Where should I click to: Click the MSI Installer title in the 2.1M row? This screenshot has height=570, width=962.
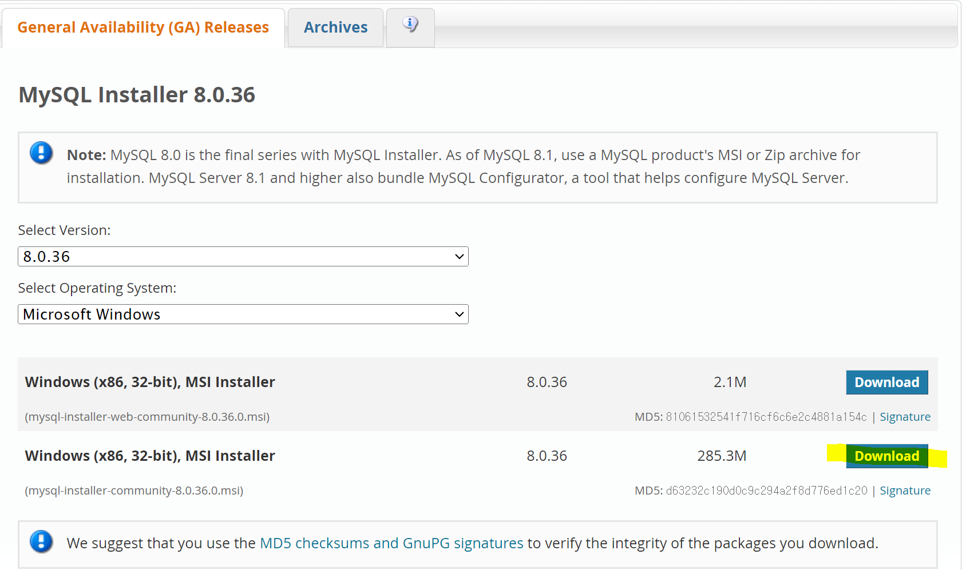coord(150,382)
